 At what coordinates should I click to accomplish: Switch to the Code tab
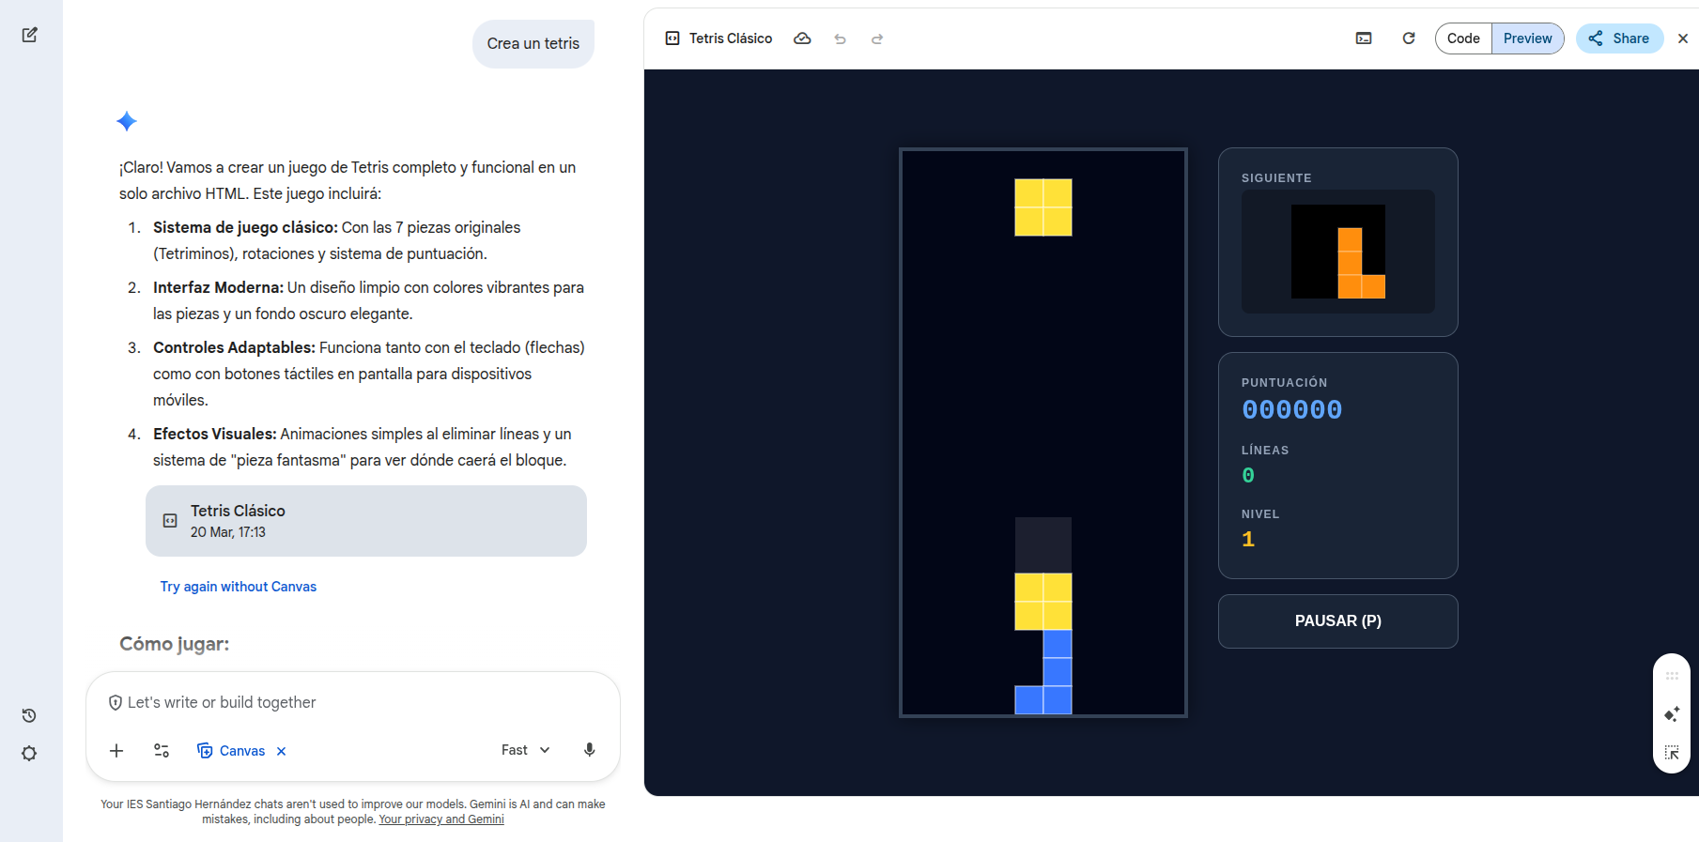1462,38
